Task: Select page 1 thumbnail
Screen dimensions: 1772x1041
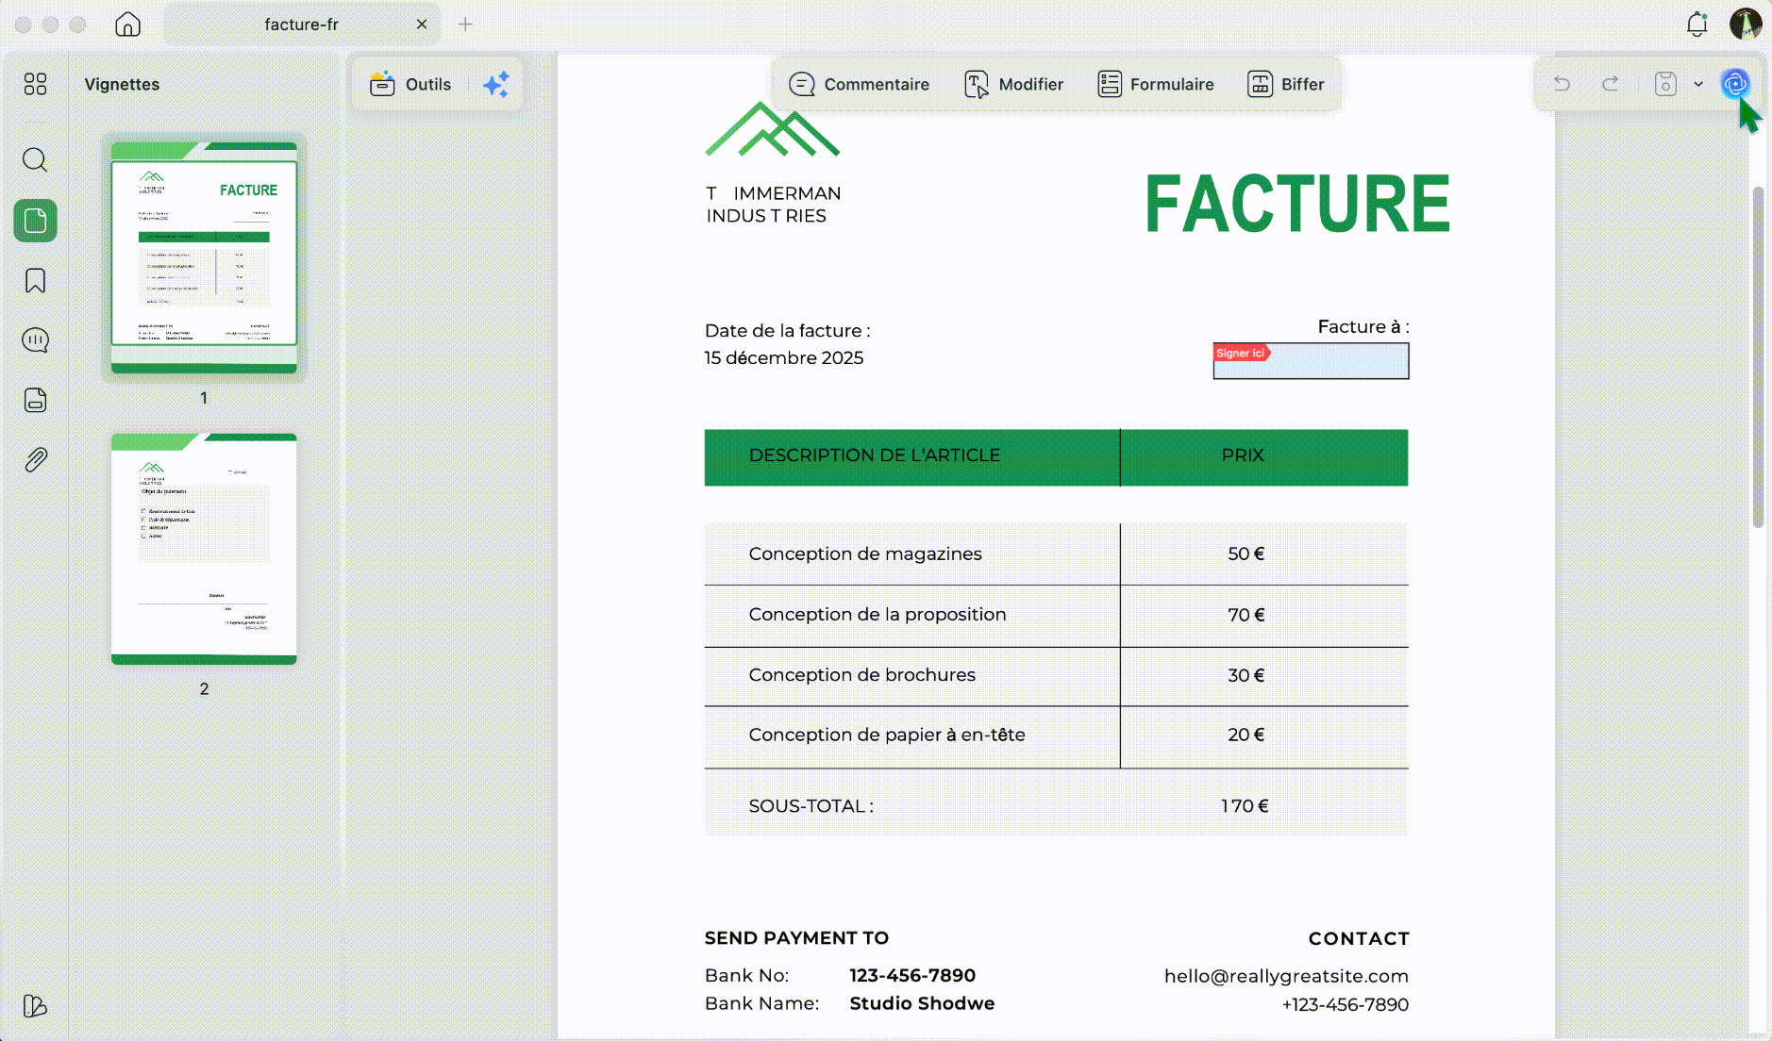Action: tap(204, 257)
